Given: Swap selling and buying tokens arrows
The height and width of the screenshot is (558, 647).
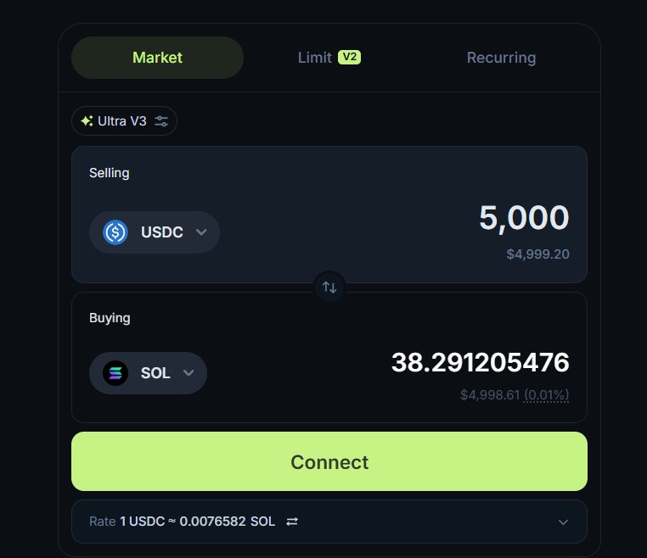Looking at the screenshot, I should click(x=329, y=287).
